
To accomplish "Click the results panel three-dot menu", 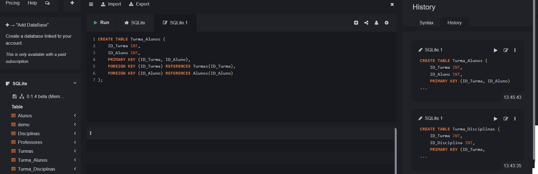I will click(x=91, y=133).
